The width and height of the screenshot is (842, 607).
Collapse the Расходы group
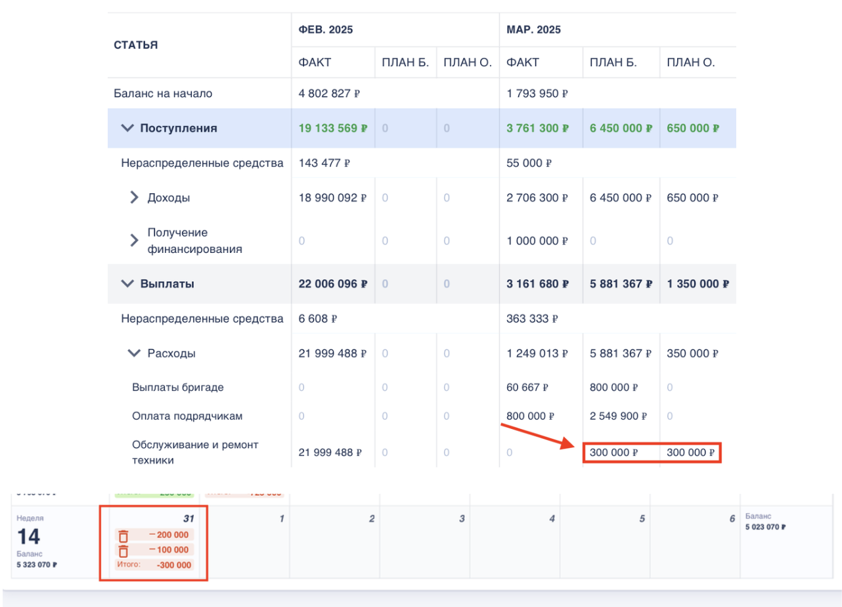[x=134, y=354]
